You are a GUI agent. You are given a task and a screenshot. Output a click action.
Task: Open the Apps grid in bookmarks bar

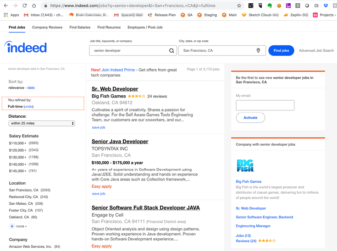11,15
